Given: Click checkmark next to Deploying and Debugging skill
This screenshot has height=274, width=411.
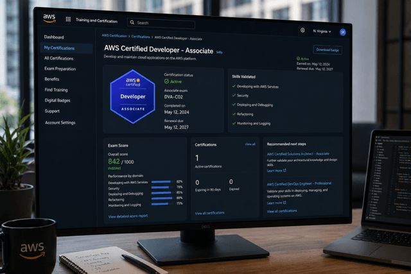Looking at the screenshot, I should click(x=234, y=105).
